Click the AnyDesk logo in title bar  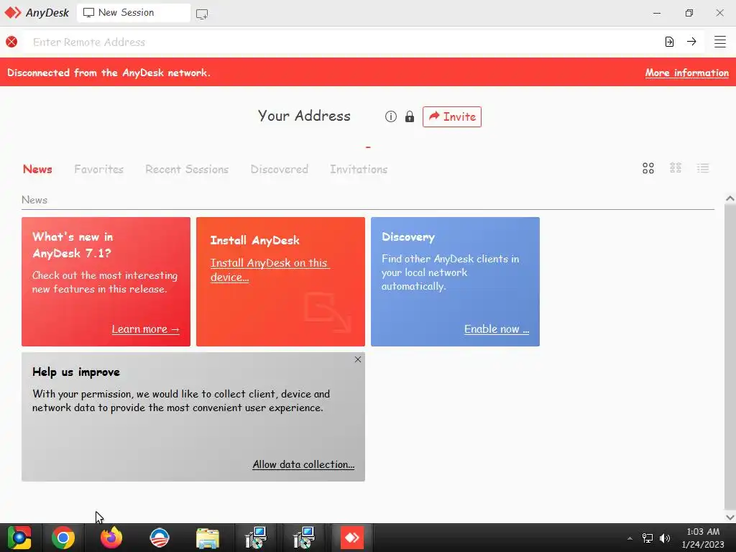(37, 13)
